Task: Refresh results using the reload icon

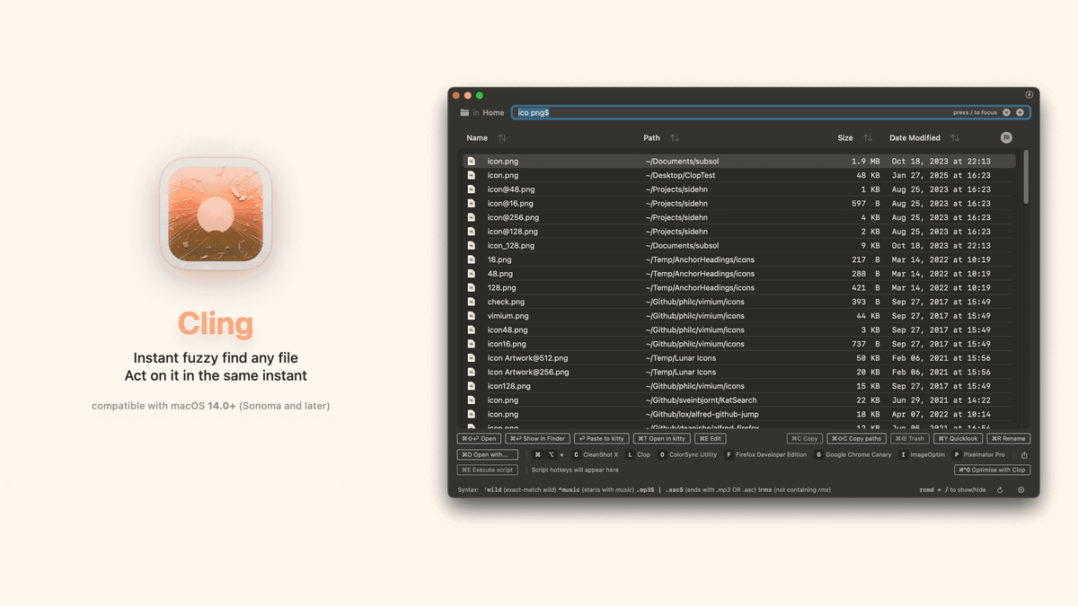Action: tap(1000, 490)
